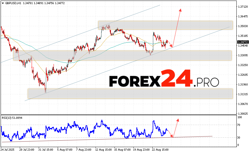
Task: Click the RSI 70 level label
Action: point(239,125)
